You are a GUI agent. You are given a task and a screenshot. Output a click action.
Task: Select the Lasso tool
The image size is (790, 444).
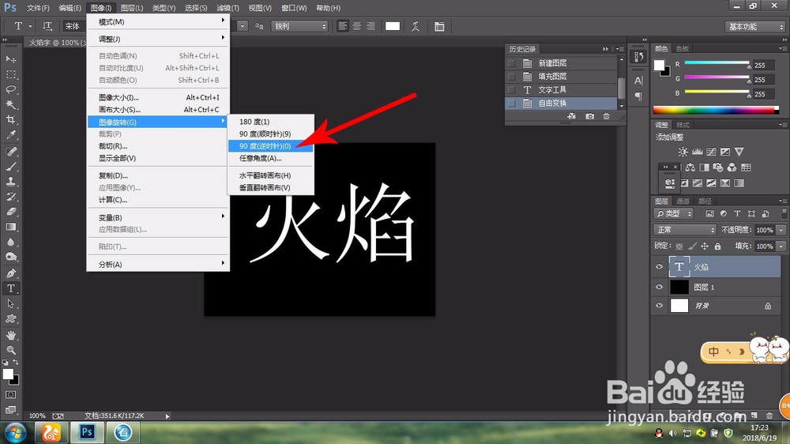pyautogui.click(x=10, y=90)
